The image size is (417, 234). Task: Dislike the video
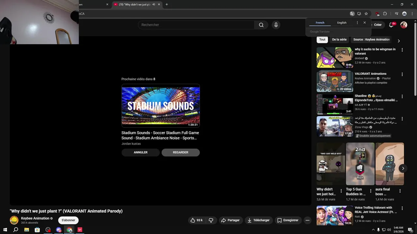tap(211, 220)
